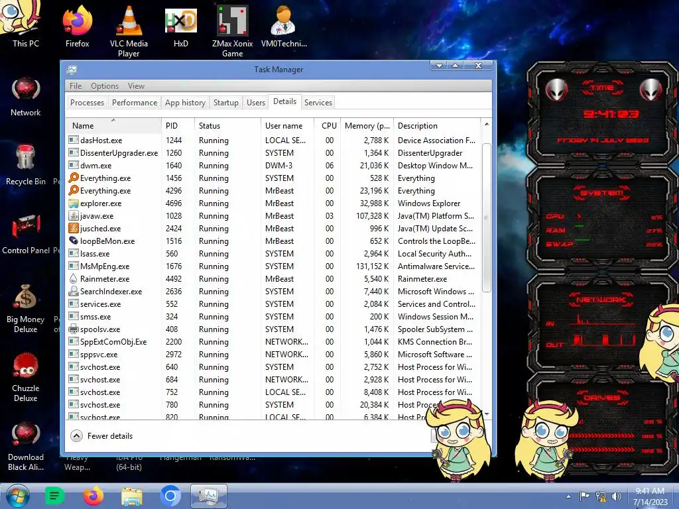Click the loopBeMon.exe process icon
Screen dimensions: 679x509
pos(74,241)
